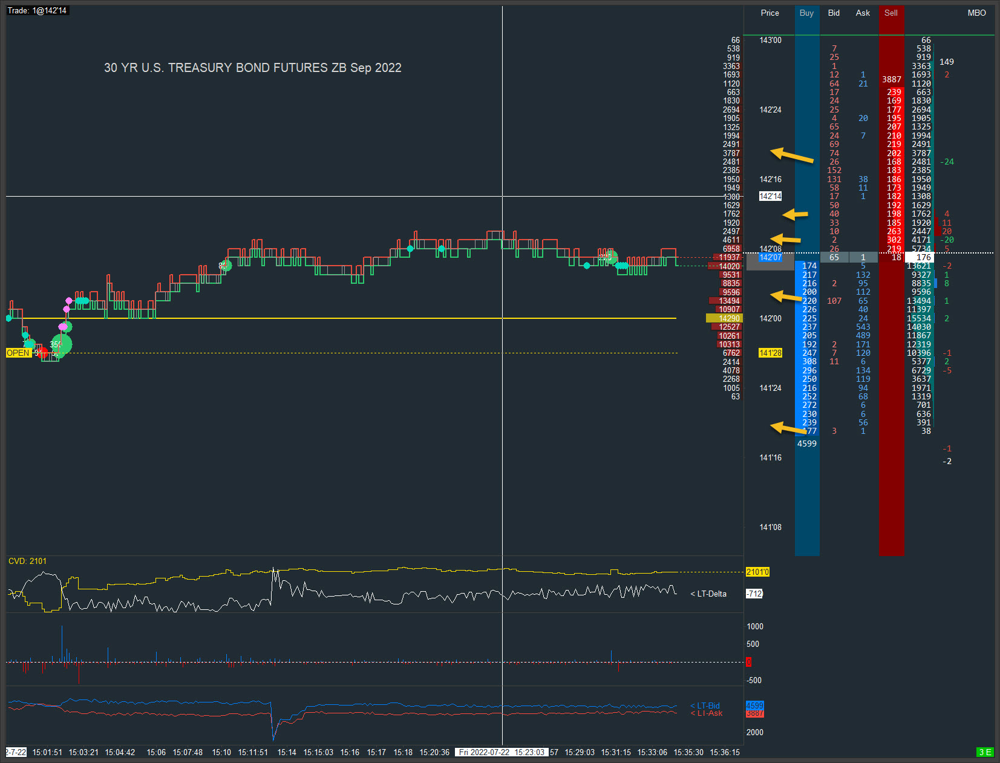1000x763 pixels.
Task: Click the 543 value in the Ask column
Action: pos(863,327)
